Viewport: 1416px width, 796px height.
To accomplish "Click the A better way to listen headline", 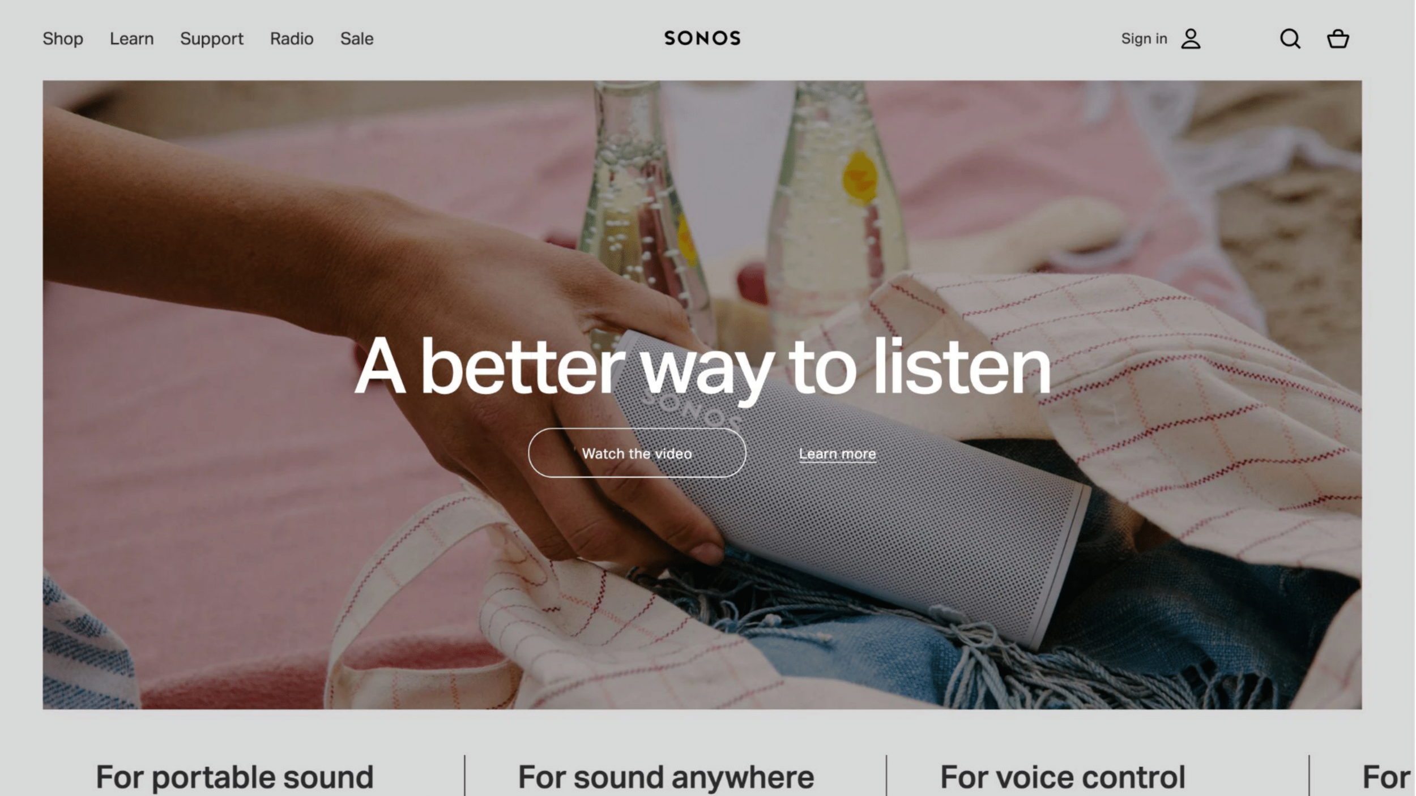I will pos(702,366).
